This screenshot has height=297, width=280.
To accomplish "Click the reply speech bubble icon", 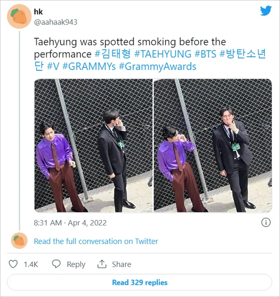I will (x=56, y=264).
